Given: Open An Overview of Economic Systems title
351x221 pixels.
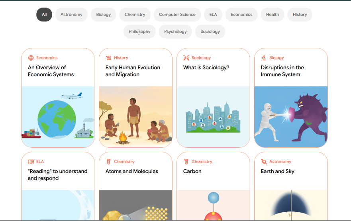Looking at the screenshot, I should click(x=51, y=71).
